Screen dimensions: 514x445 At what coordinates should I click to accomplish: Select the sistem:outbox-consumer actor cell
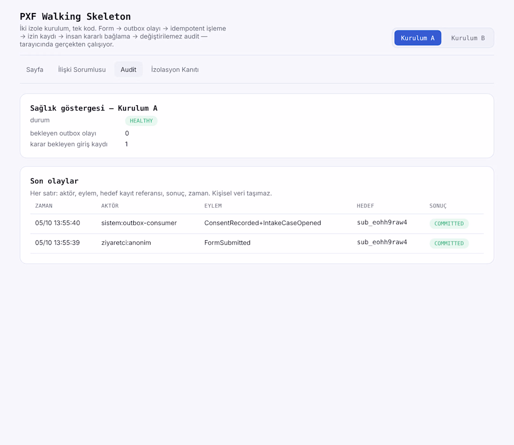[139, 223]
